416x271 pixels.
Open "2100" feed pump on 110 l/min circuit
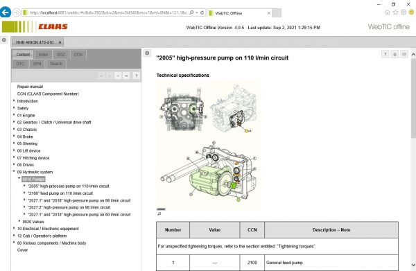coord(60,193)
